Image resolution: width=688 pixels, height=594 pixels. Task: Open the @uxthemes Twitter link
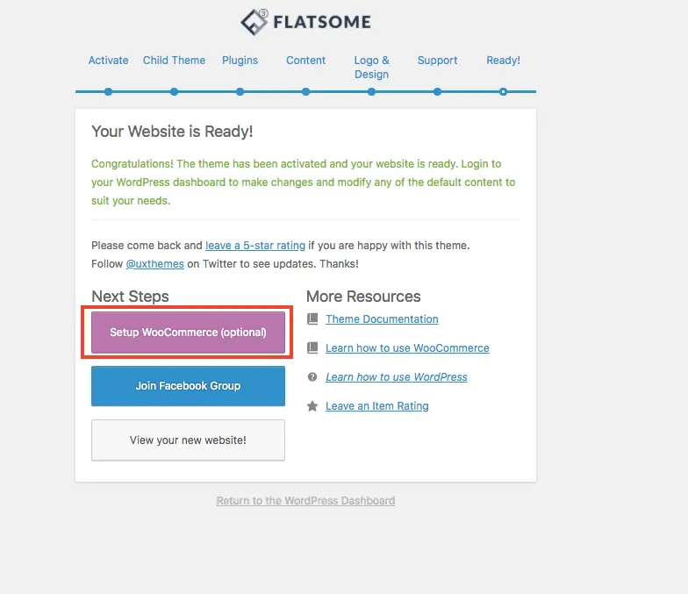154,263
